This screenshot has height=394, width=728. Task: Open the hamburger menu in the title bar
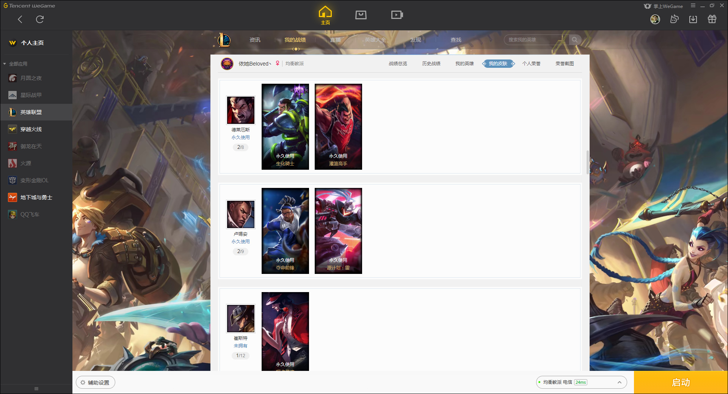693,6
